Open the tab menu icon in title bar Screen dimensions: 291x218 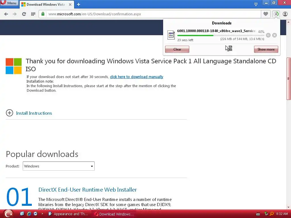coord(256,4)
